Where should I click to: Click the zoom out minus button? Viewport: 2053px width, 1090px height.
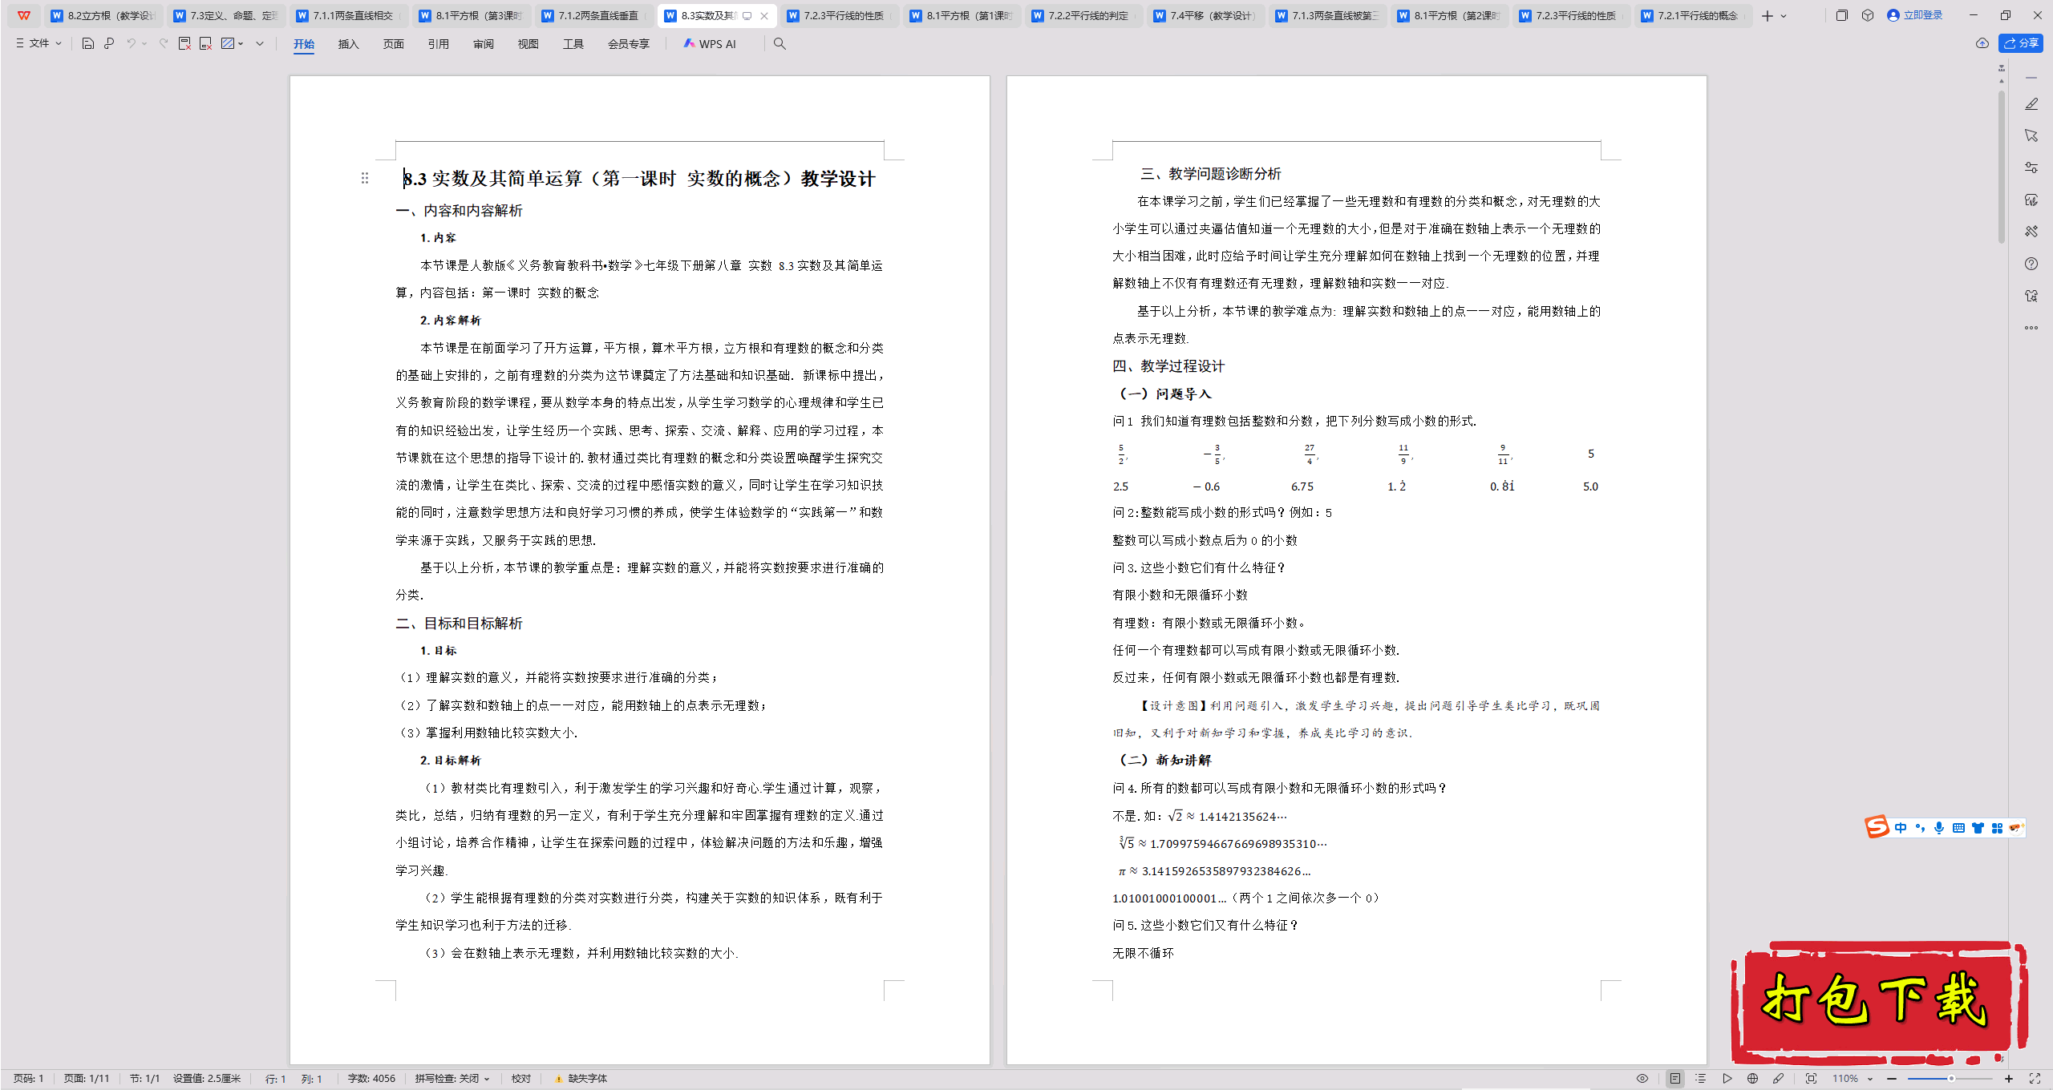(x=1892, y=1079)
